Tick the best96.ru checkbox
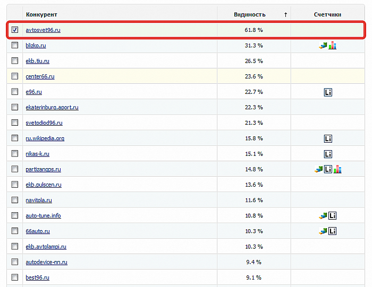Viewport: 372px width, 287px height. pos(15,277)
